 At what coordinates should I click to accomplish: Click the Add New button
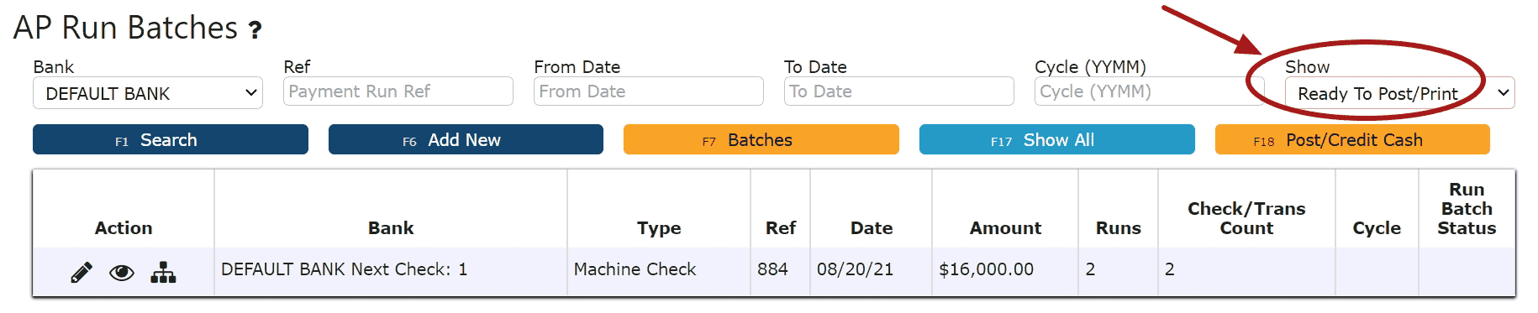(466, 139)
